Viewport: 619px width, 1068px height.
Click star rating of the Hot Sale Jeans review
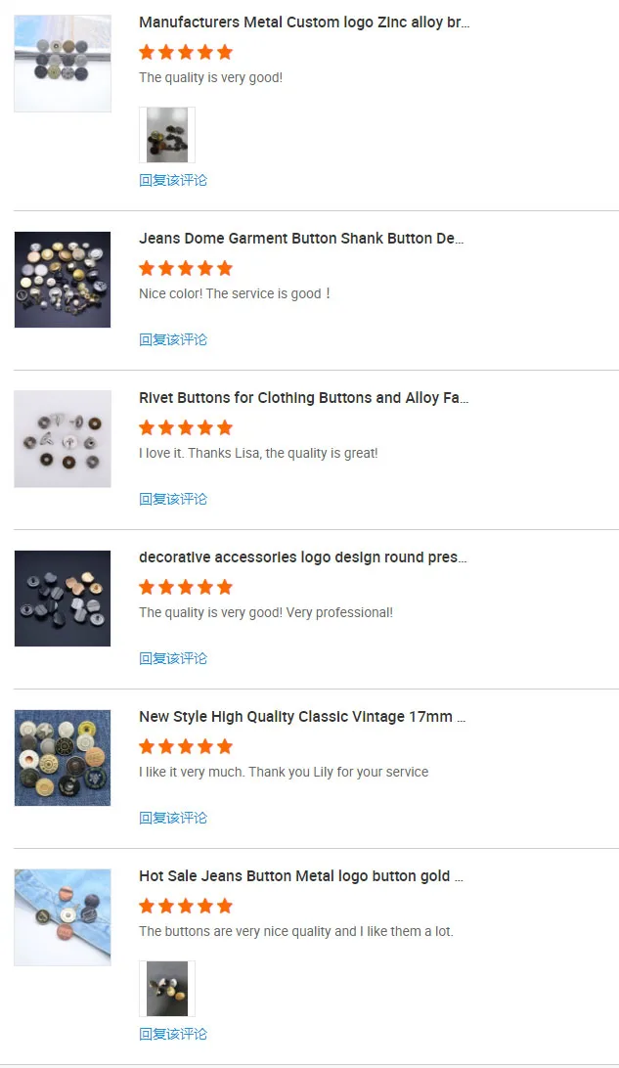pos(186,906)
